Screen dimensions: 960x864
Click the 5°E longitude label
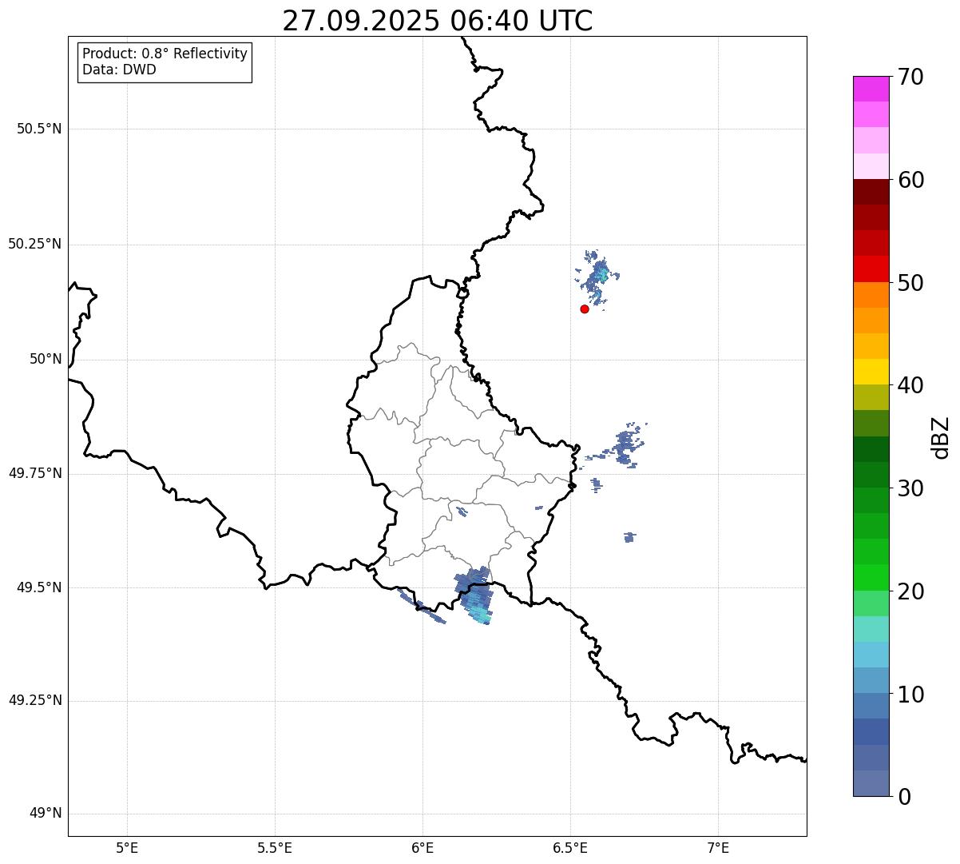[127, 847]
